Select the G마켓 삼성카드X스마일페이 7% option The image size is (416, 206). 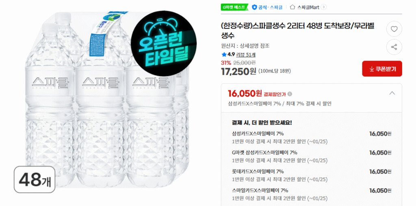(x=264, y=153)
